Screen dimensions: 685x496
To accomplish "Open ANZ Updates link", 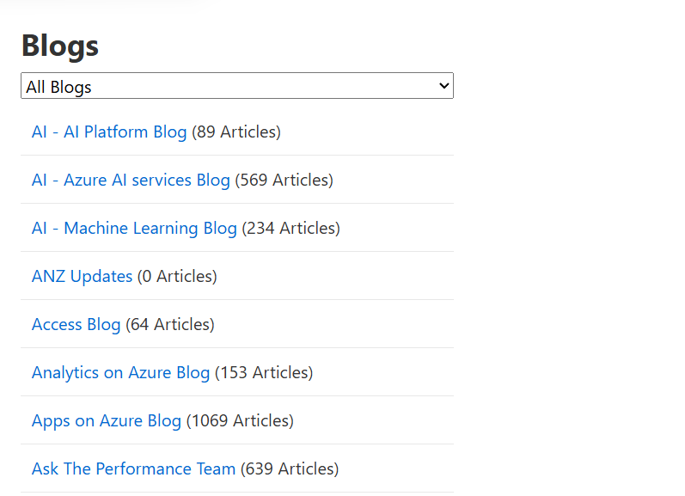I will click(x=83, y=276).
